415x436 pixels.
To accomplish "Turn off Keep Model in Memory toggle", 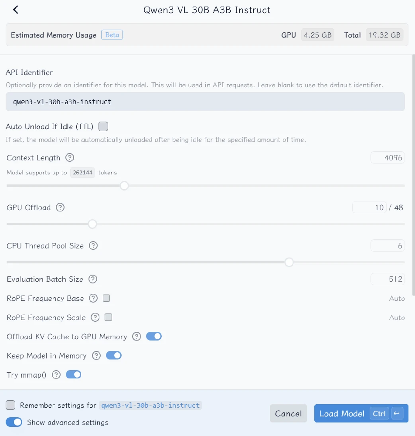I will coord(114,356).
